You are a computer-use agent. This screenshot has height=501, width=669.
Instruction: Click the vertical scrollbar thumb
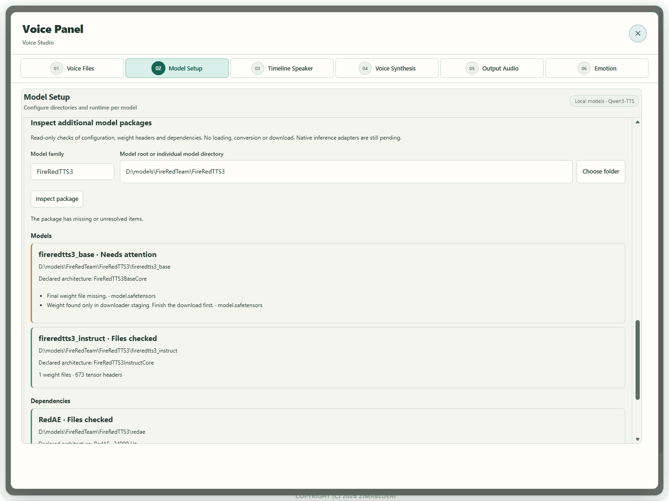[x=637, y=360]
